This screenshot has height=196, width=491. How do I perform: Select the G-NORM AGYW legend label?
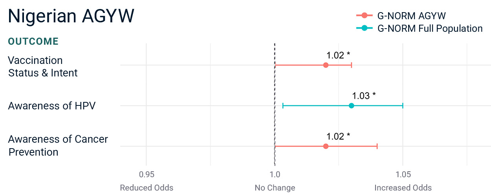click(x=411, y=16)
